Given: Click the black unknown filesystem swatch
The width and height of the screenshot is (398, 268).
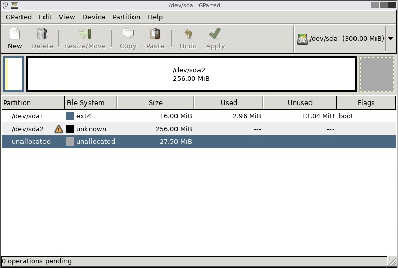Looking at the screenshot, I should (70, 129).
